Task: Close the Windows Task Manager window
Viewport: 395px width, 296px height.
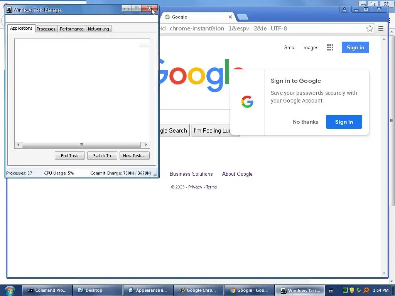Action: click(x=149, y=8)
